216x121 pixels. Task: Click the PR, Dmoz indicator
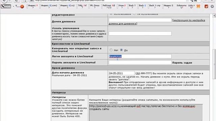tap(94, 6)
